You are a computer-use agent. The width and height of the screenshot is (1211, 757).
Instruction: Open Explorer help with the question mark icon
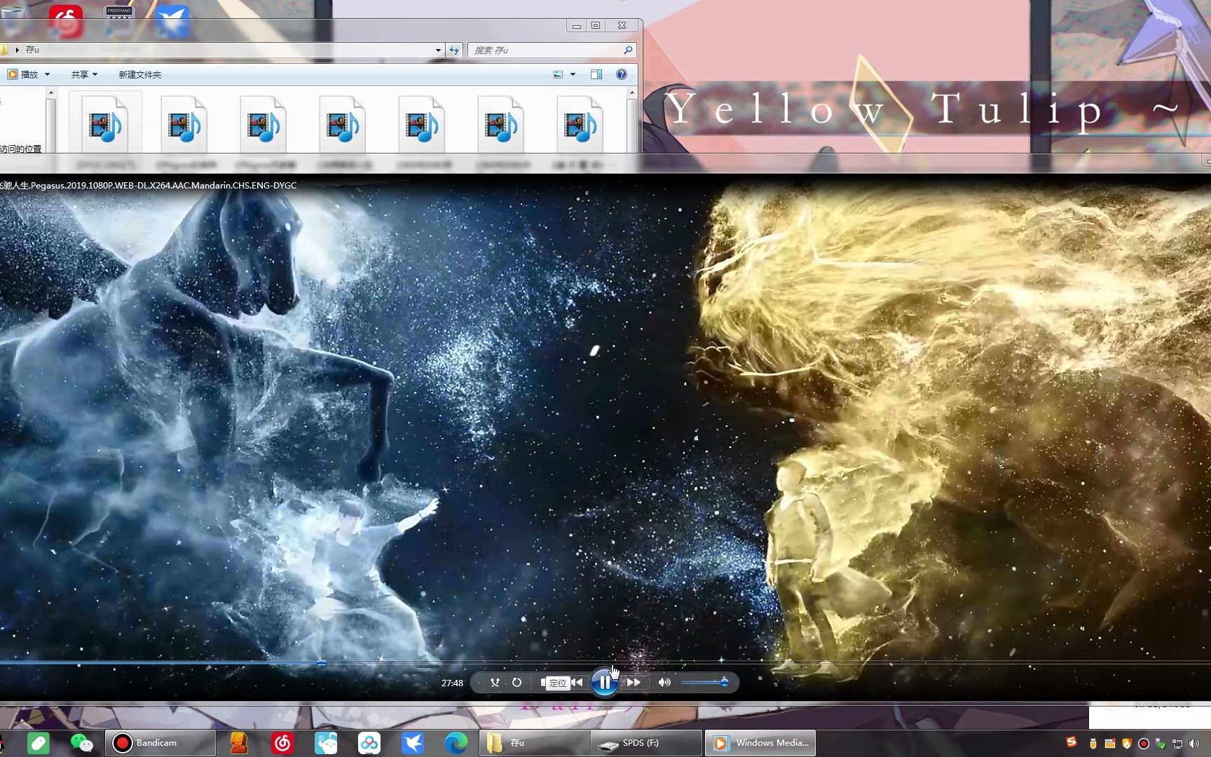(x=622, y=74)
